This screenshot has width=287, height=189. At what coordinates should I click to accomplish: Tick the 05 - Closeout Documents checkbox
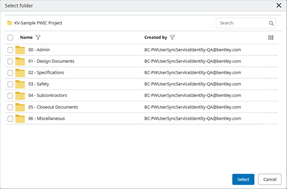[10, 107]
